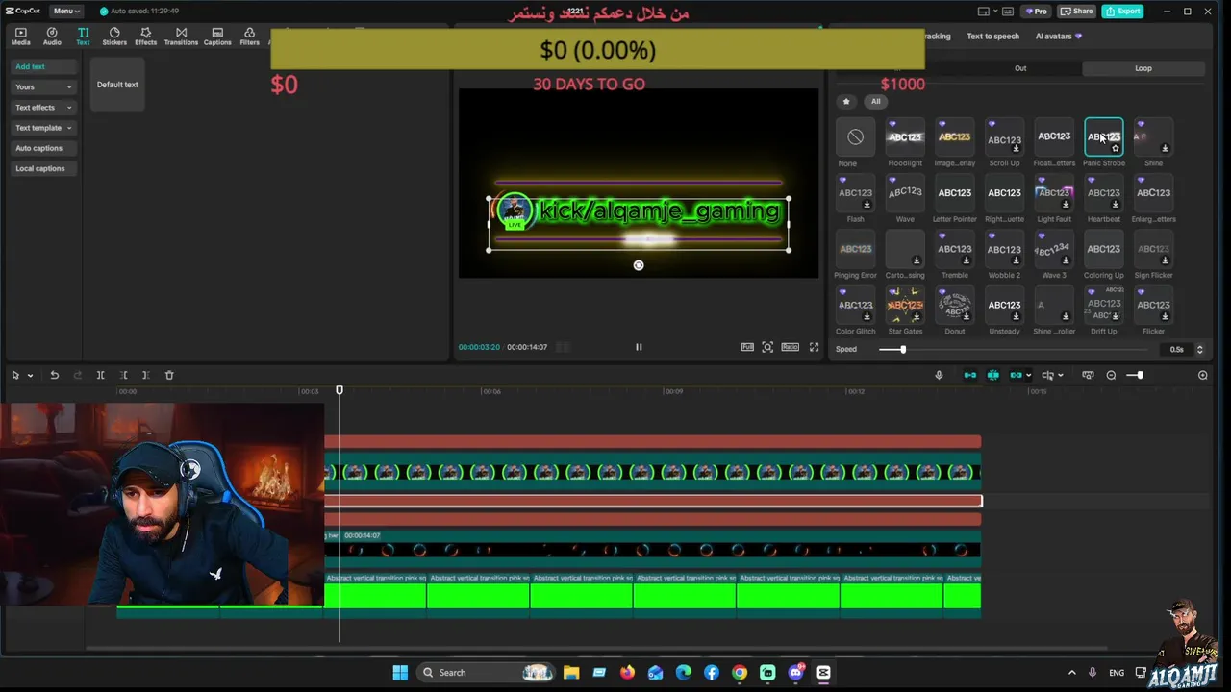The image size is (1231, 692).
Task: Apply the Floodlight text animation
Action: point(905,137)
